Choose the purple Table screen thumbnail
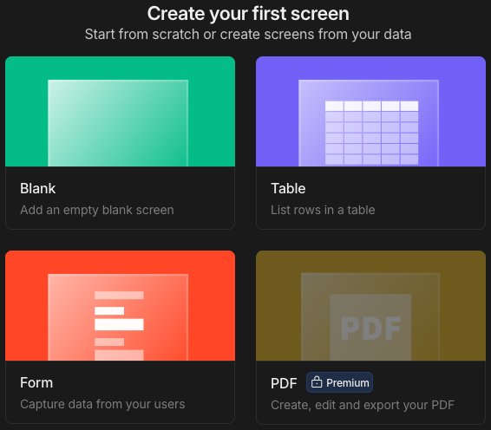The image size is (491, 430). point(370,112)
